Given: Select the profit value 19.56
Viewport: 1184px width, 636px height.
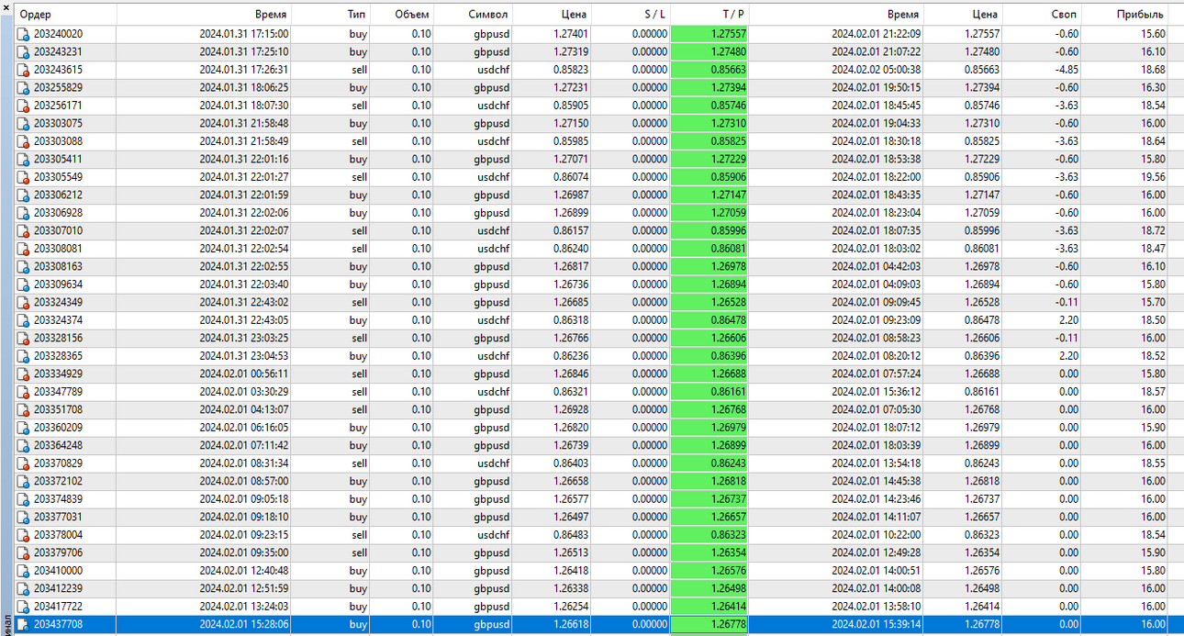Looking at the screenshot, I should pos(1153,177).
